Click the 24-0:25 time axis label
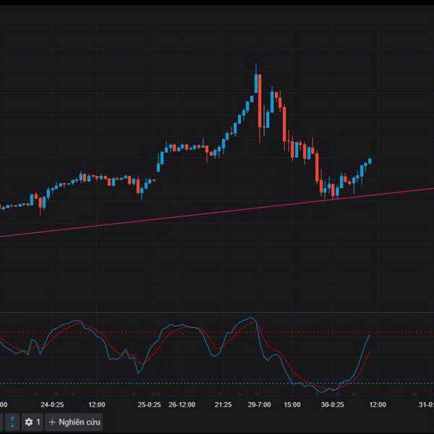 [x=52, y=404]
